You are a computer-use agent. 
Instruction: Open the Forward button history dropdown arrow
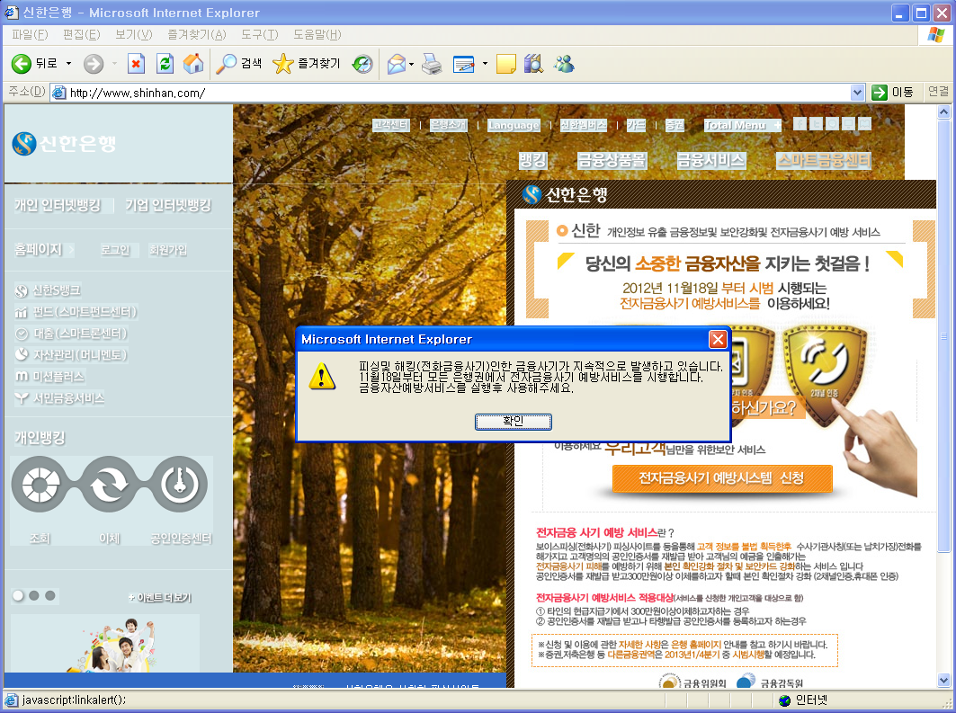tap(114, 63)
